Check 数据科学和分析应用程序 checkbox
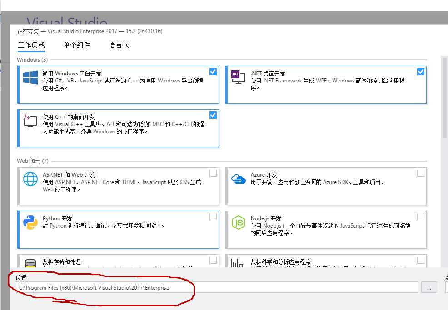448x310 pixels. pyautogui.click(x=421, y=260)
